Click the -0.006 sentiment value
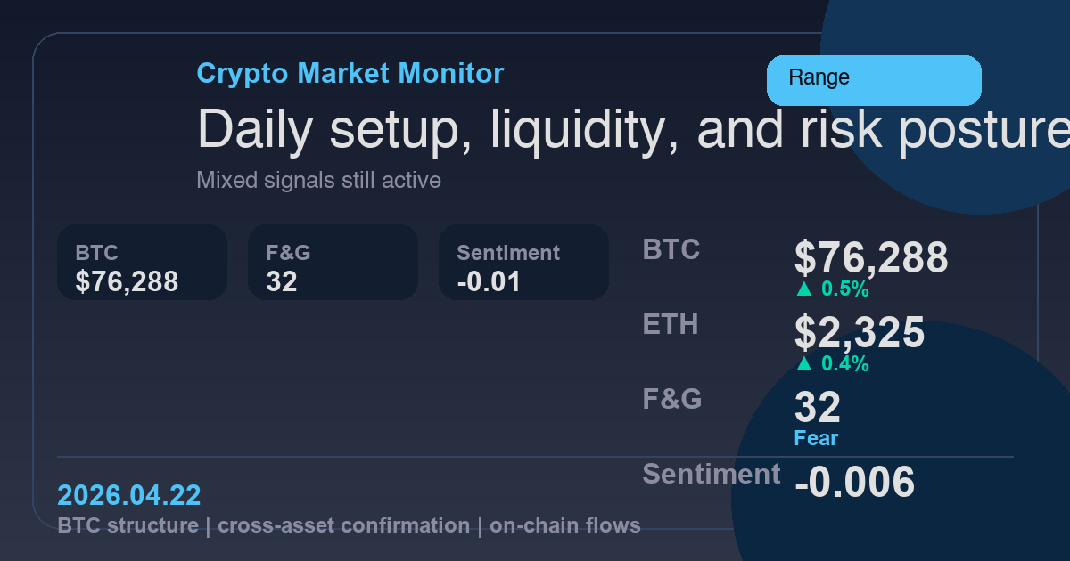This screenshot has height=561, width=1070. (x=854, y=482)
